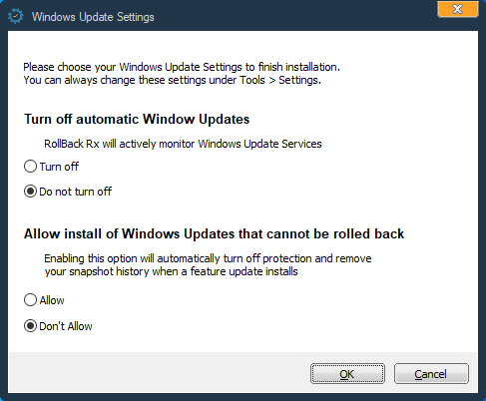Screen dimensions: 486x401
Task: Confirm settings with the OK button
Action: coord(347,374)
